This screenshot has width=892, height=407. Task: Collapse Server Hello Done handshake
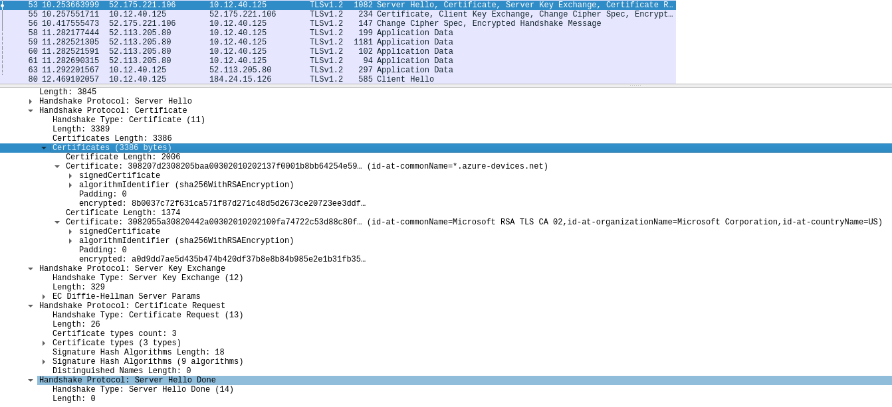pos(31,380)
